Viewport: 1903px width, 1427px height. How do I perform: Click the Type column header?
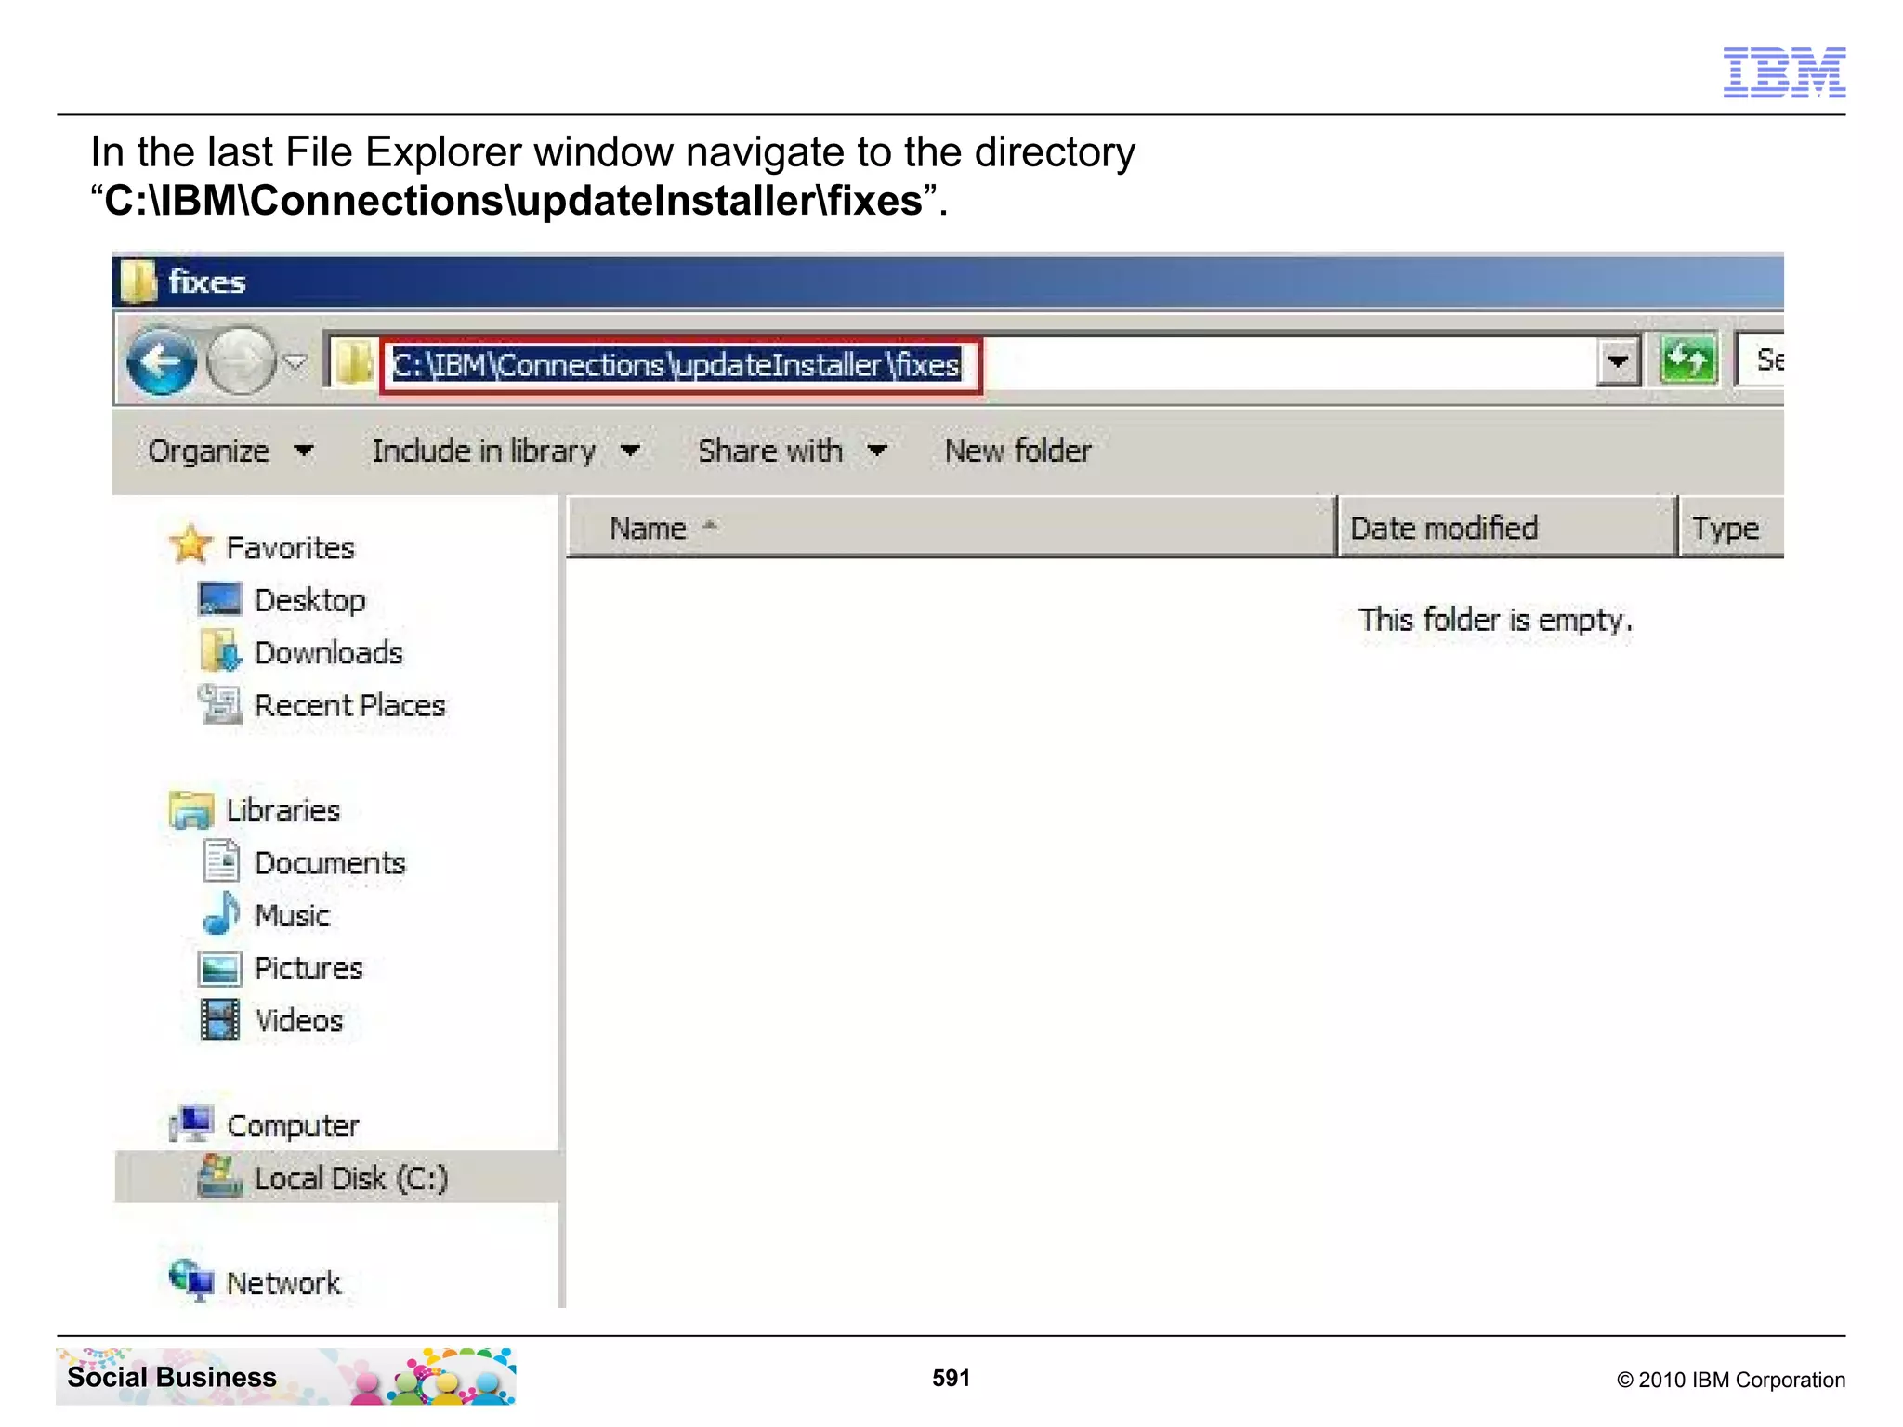point(1731,528)
